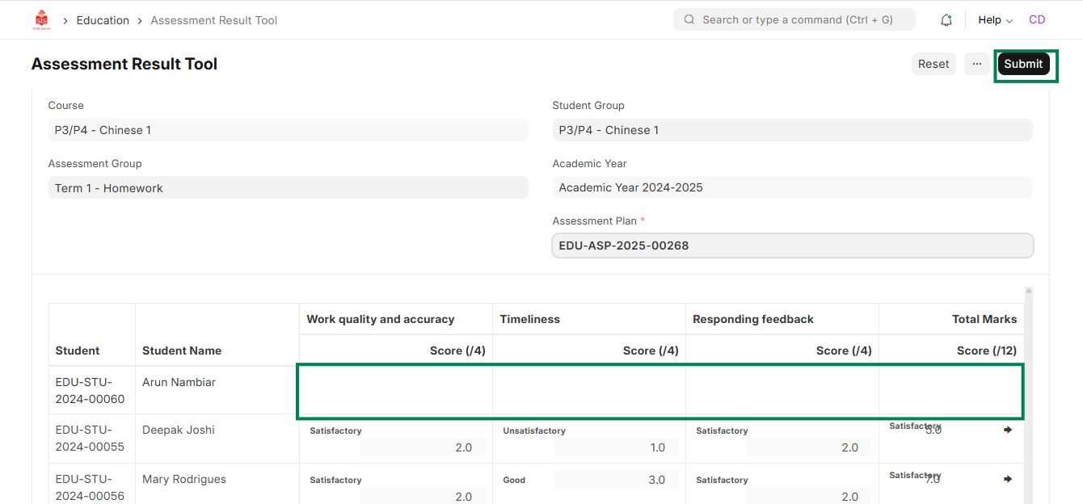This screenshot has width=1083, height=504.
Task: Expand the Help dropdown menu
Action: click(x=995, y=20)
